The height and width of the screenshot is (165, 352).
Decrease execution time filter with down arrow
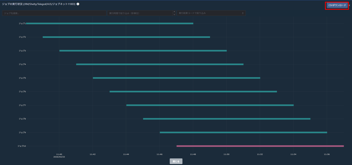click(174, 15)
